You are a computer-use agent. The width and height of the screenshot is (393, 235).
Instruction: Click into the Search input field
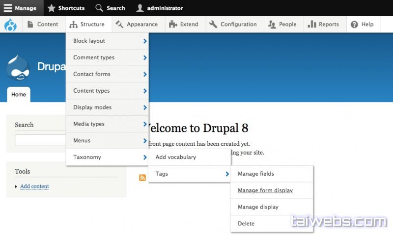40,140
